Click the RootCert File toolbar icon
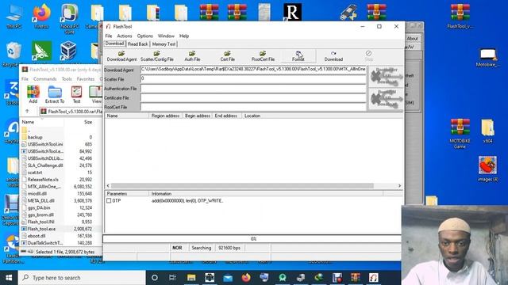508x285 pixels. tap(263, 56)
